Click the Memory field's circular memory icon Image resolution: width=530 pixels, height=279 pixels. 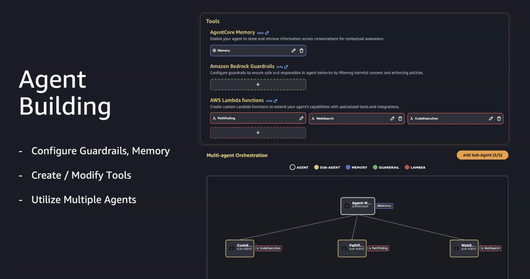pyautogui.click(x=214, y=51)
